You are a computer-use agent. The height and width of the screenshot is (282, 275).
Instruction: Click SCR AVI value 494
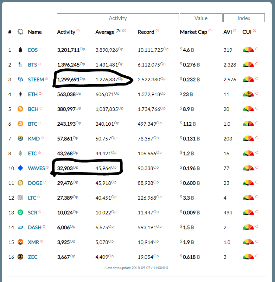pos(228,213)
